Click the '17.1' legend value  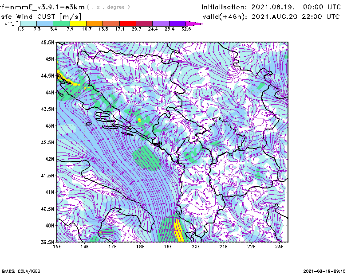(x=120, y=29)
